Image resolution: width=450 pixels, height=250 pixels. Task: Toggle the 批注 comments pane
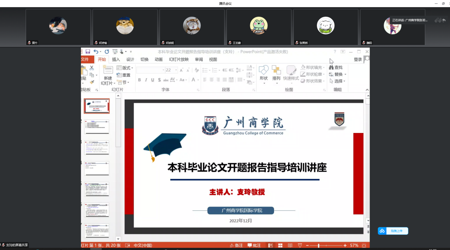254,245
